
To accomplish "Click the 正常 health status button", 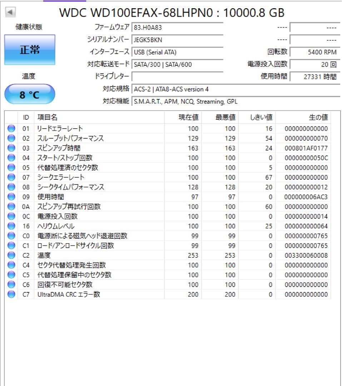I will (x=30, y=50).
